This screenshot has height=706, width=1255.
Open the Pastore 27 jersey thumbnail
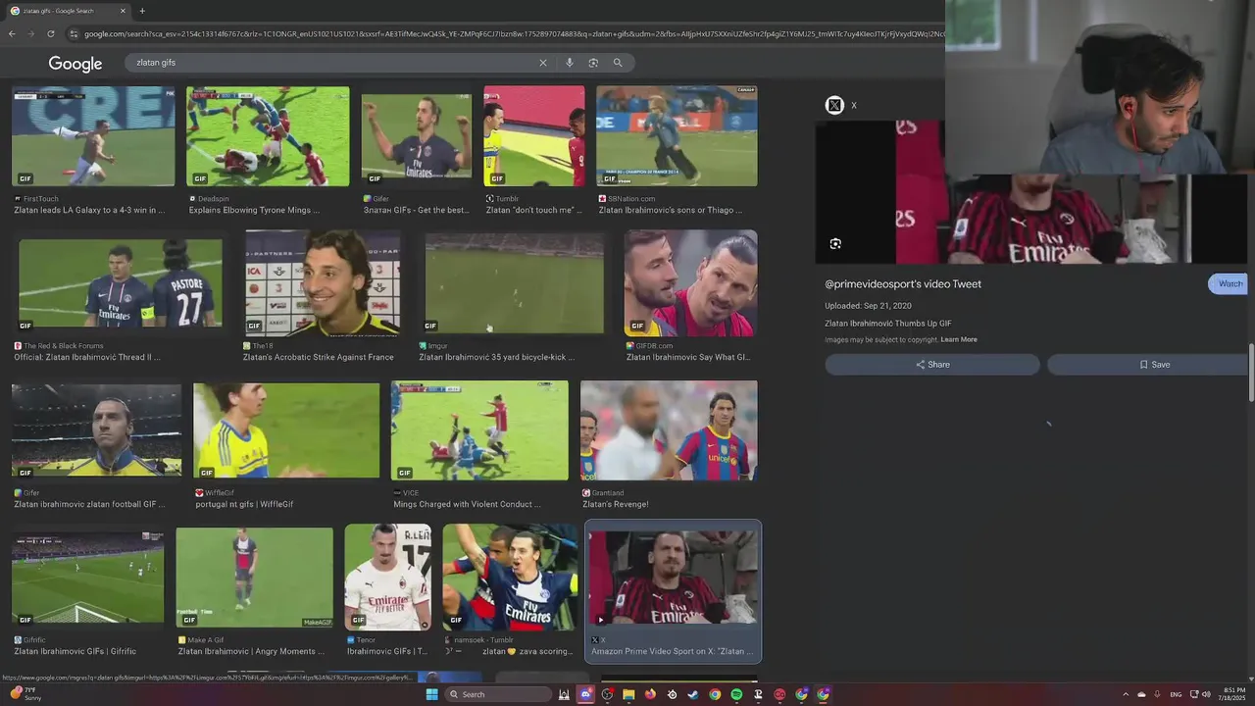coord(121,283)
